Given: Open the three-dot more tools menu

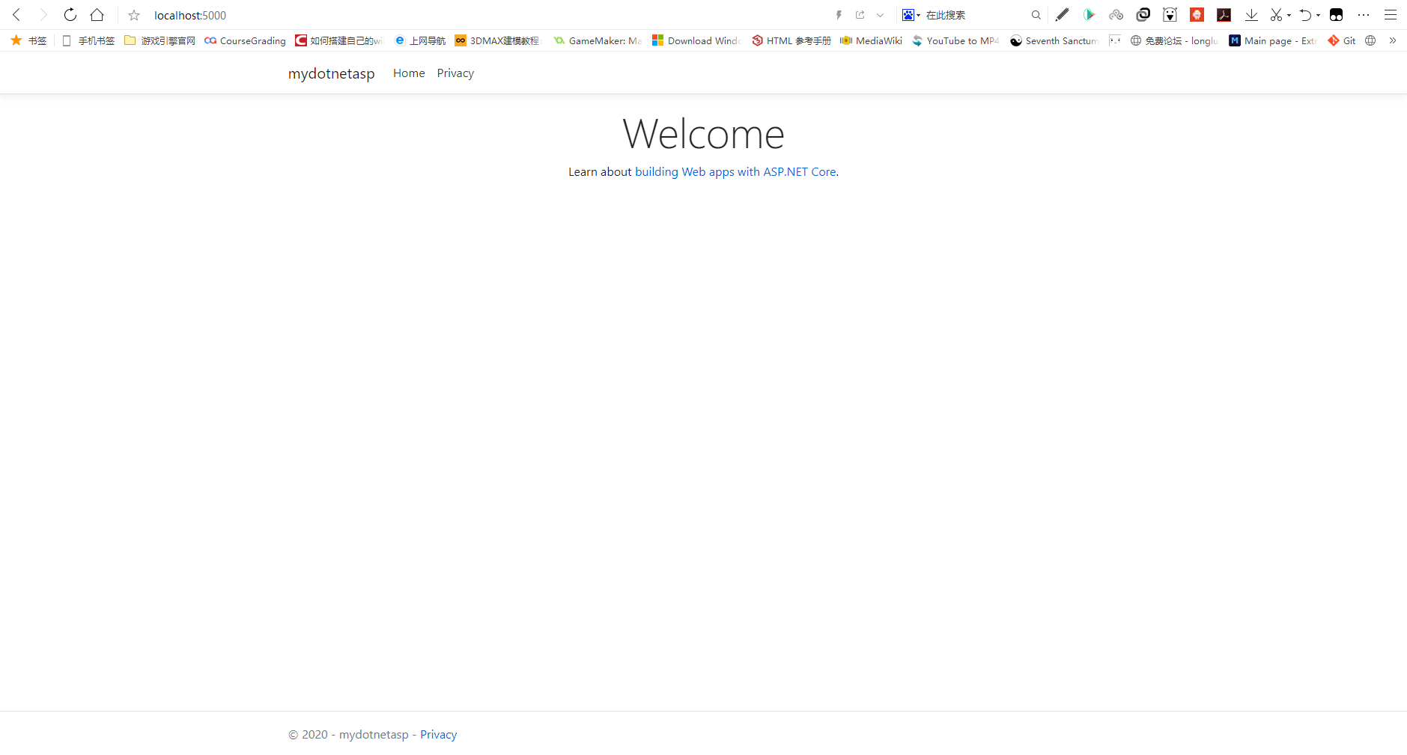Looking at the screenshot, I should pyautogui.click(x=1364, y=15).
